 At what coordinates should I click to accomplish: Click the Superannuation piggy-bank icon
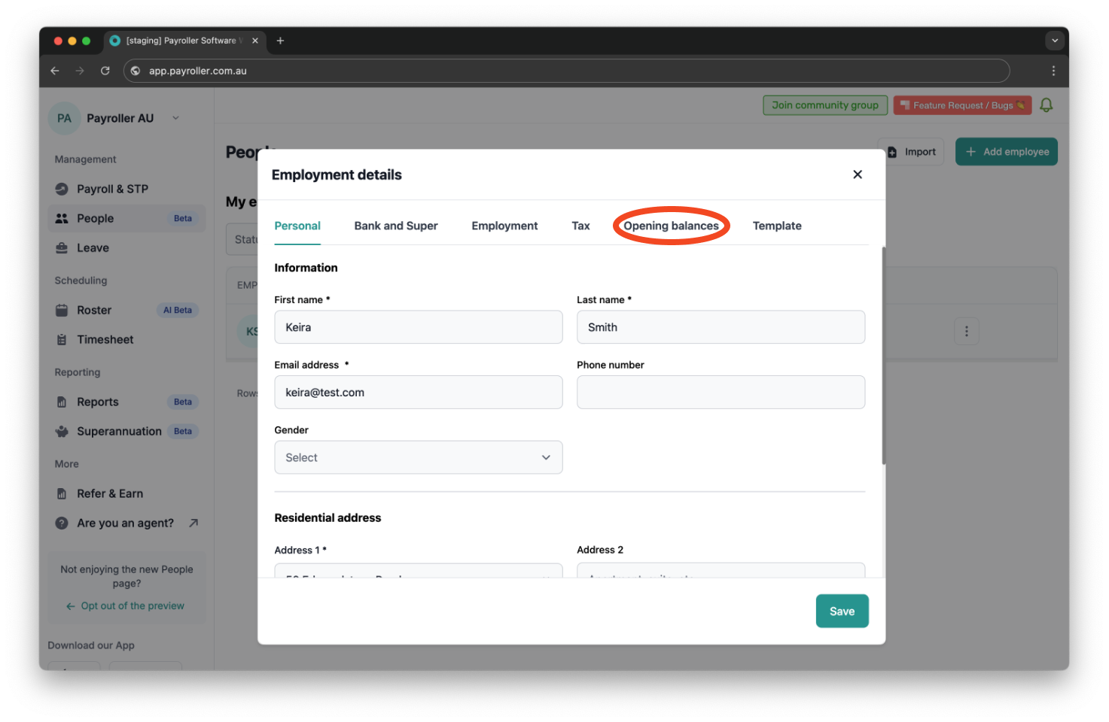coord(63,431)
